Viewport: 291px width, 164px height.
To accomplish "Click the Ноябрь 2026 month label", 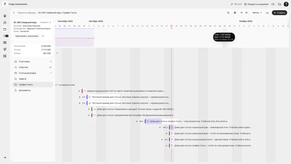I will 245,21.
